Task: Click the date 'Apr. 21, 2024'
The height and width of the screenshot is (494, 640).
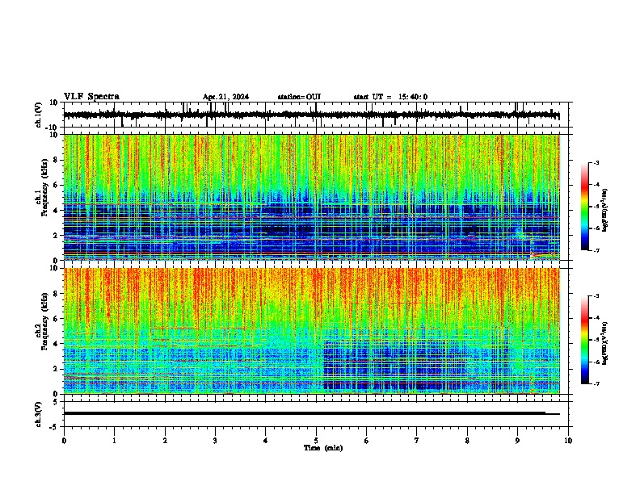Action: click(x=225, y=97)
